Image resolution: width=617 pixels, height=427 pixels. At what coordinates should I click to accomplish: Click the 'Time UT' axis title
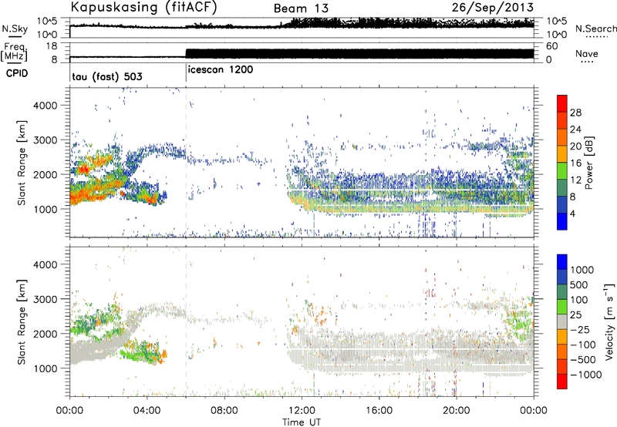(x=302, y=422)
